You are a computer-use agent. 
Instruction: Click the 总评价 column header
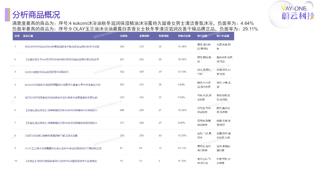[x=124, y=36]
